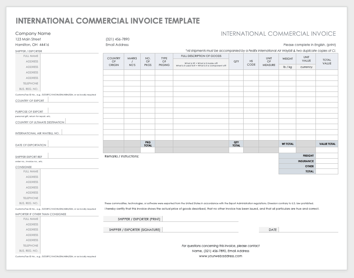Click the Shipper/Exporter TELEPHONE field
Image resolution: width=354 pixels, height=278 pixels.
tap(69, 83)
